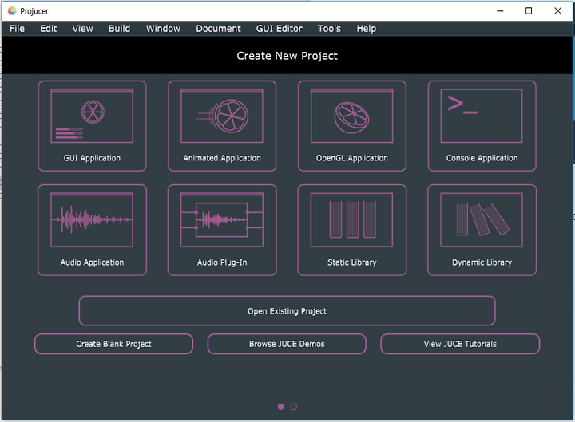The image size is (575, 422).
Task: Choose the Animated Application citrus icon
Action: pyautogui.click(x=222, y=116)
